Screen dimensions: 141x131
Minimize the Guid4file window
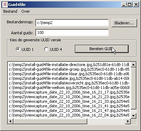(x=124, y=5)
